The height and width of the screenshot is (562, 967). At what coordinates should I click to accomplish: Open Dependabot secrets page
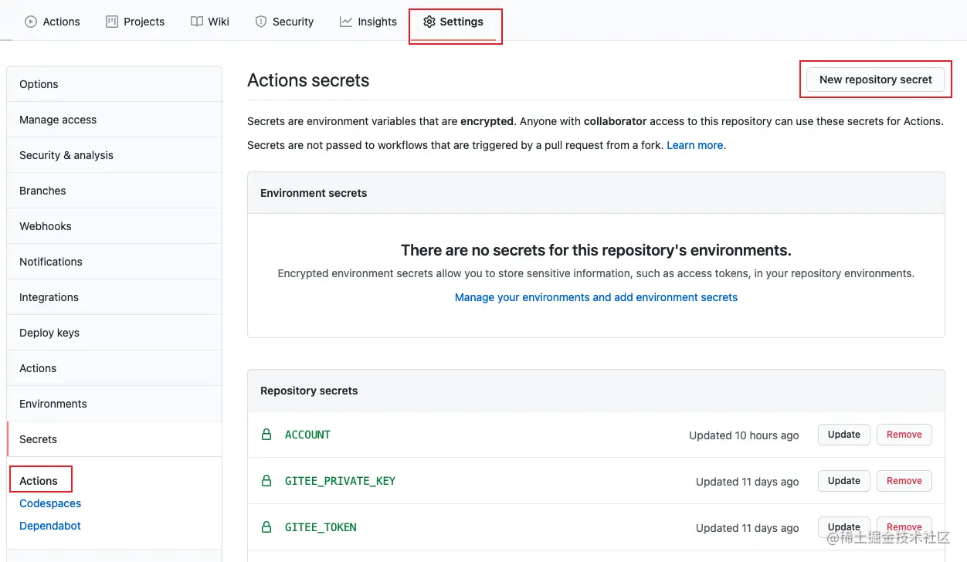coord(50,526)
